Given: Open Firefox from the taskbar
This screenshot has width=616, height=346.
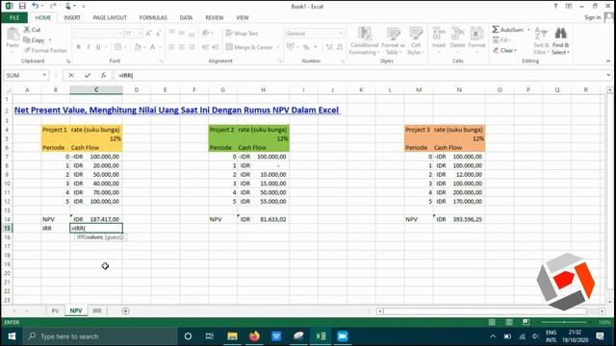Looking at the screenshot, I should pos(254,336).
